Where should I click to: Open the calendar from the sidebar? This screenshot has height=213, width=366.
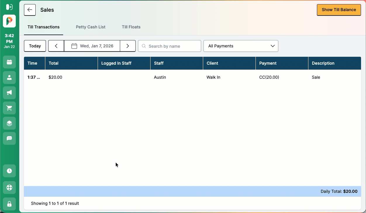[x=9, y=62]
